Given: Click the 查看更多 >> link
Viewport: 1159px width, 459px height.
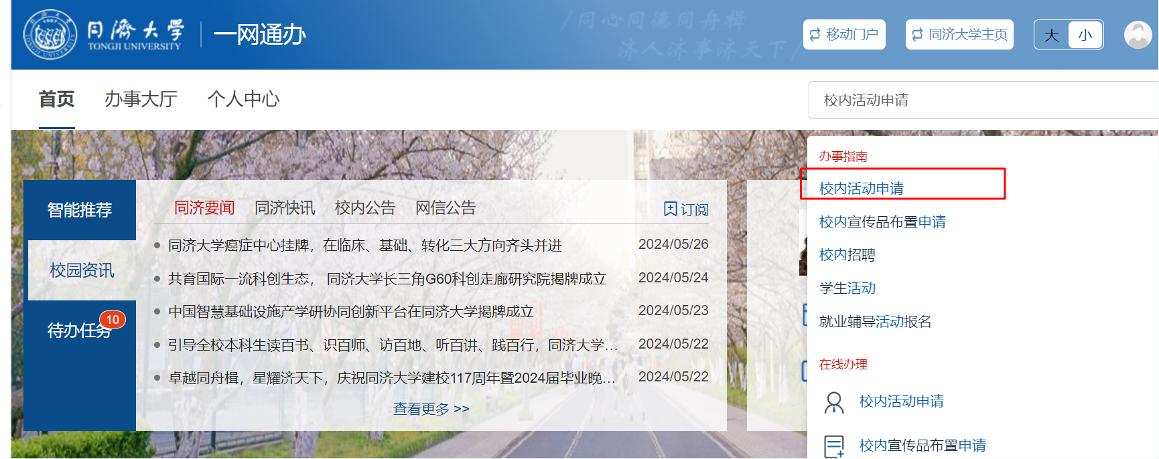Looking at the screenshot, I should click(x=431, y=409).
